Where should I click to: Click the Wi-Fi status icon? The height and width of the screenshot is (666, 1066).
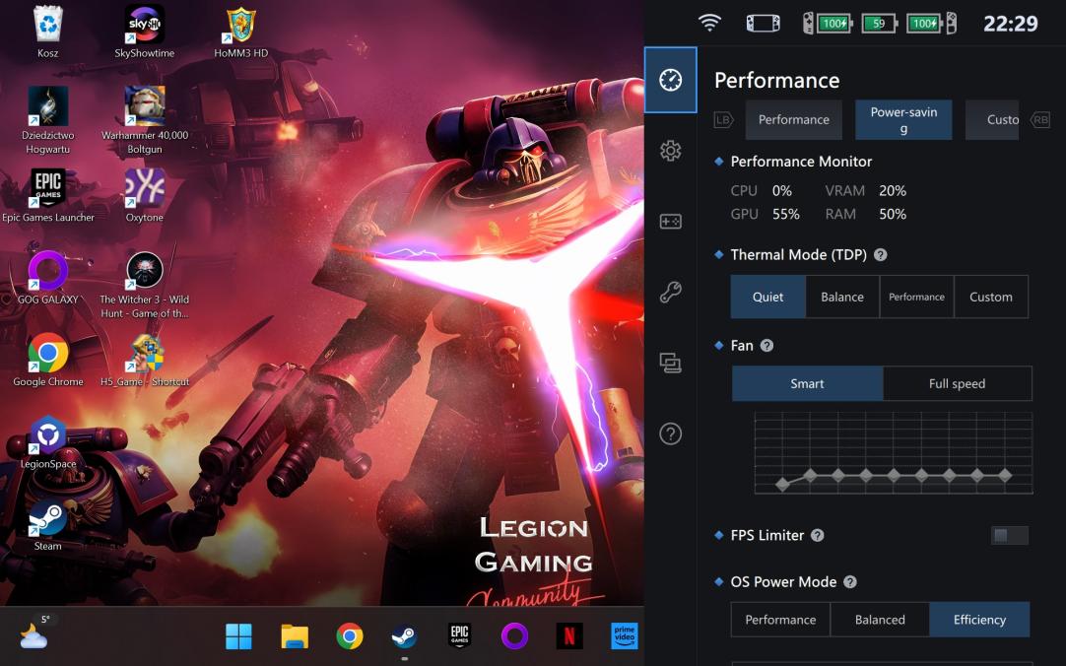709,23
